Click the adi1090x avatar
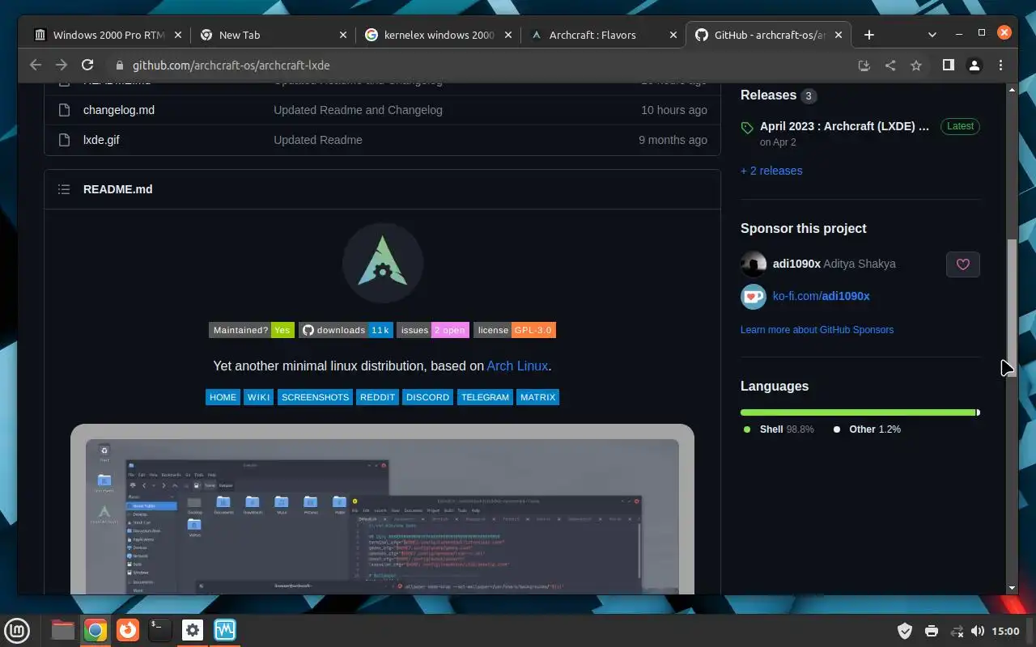This screenshot has width=1036, height=647. point(754,264)
